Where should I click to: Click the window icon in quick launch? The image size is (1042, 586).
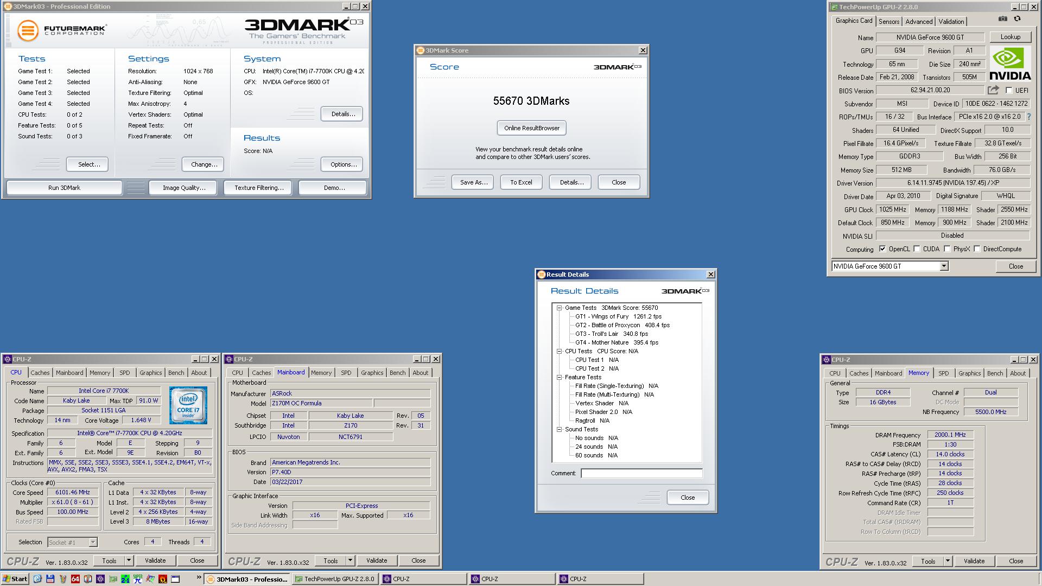[175, 579]
